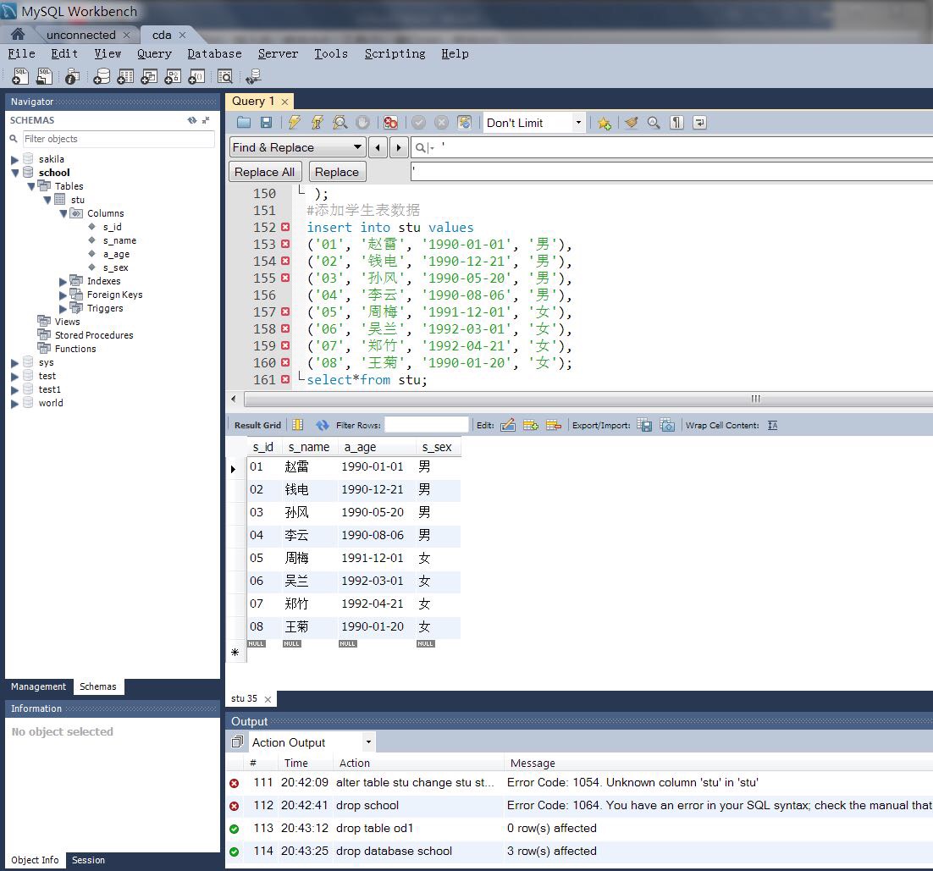Save the script with the floppy disk icon

click(x=266, y=123)
